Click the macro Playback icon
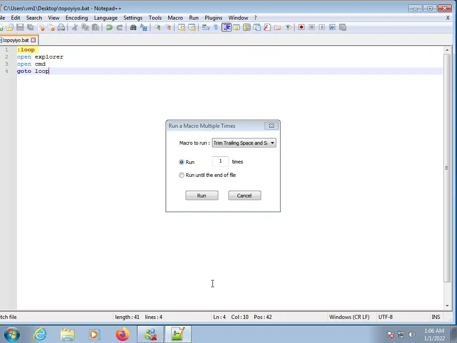Screen dimensions: 457x343 pyautogui.click(x=322, y=27)
